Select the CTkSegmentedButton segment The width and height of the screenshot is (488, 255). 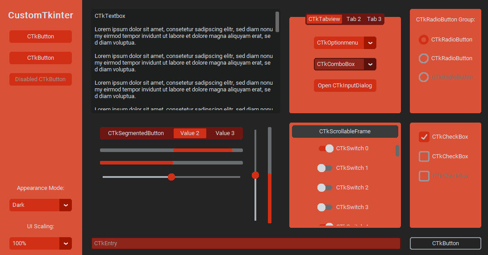136,133
